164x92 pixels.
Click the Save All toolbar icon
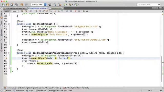[16, 5]
